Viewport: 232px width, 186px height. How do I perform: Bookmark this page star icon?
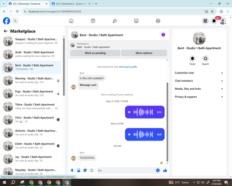[x=212, y=11]
